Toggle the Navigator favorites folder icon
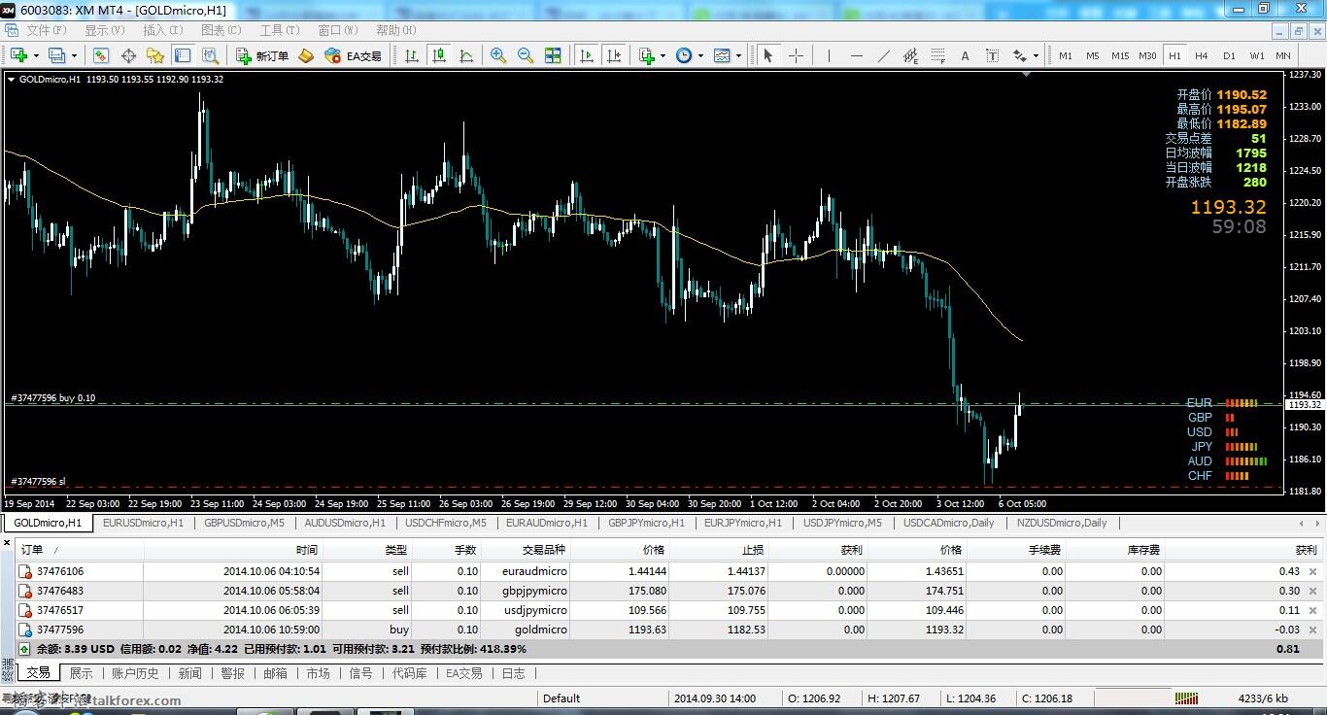The width and height of the screenshot is (1327, 715). (154, 55)
